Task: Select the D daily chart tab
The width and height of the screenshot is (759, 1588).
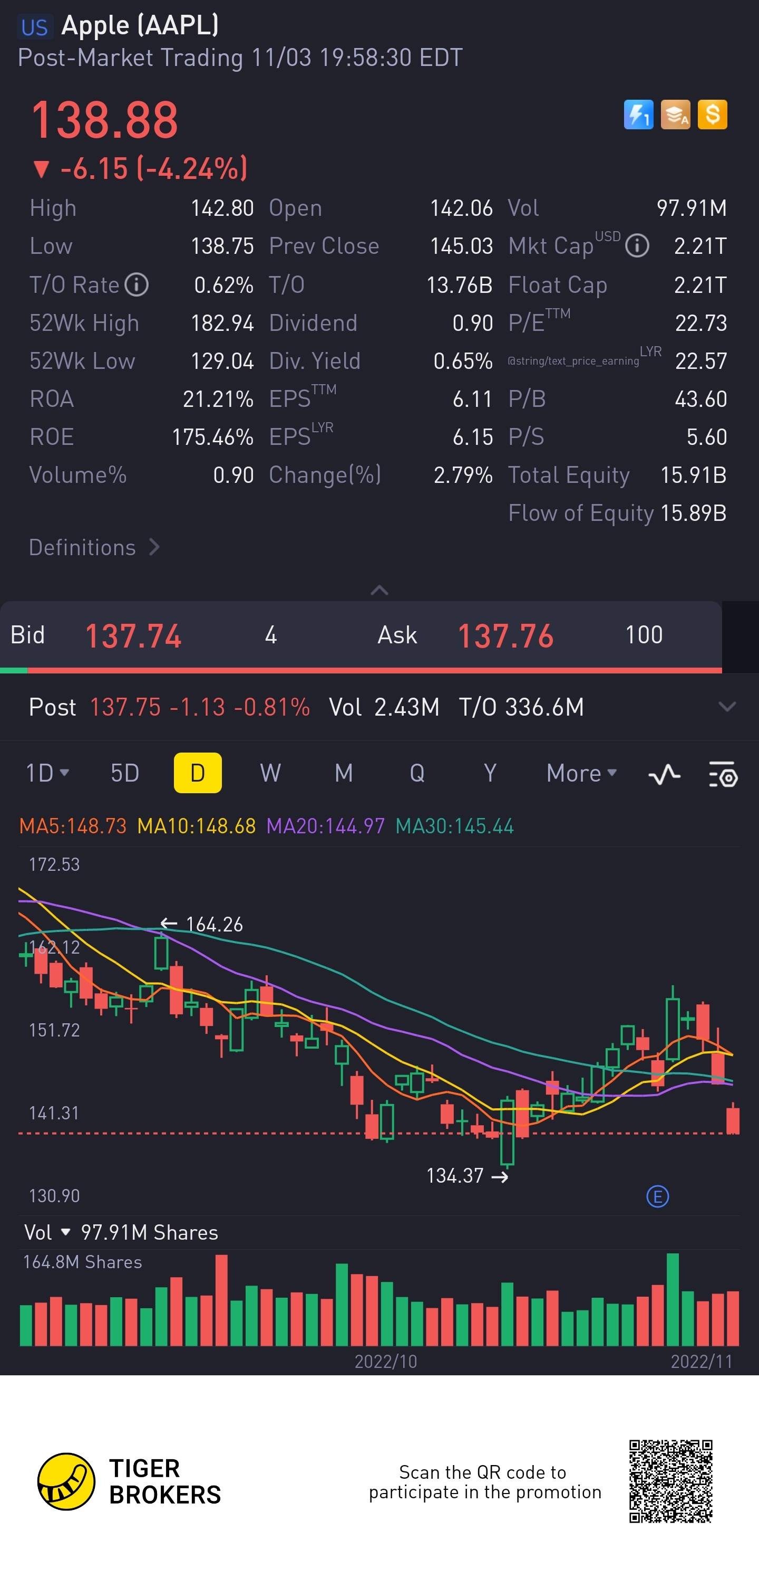Action: [x=198, y=773]
